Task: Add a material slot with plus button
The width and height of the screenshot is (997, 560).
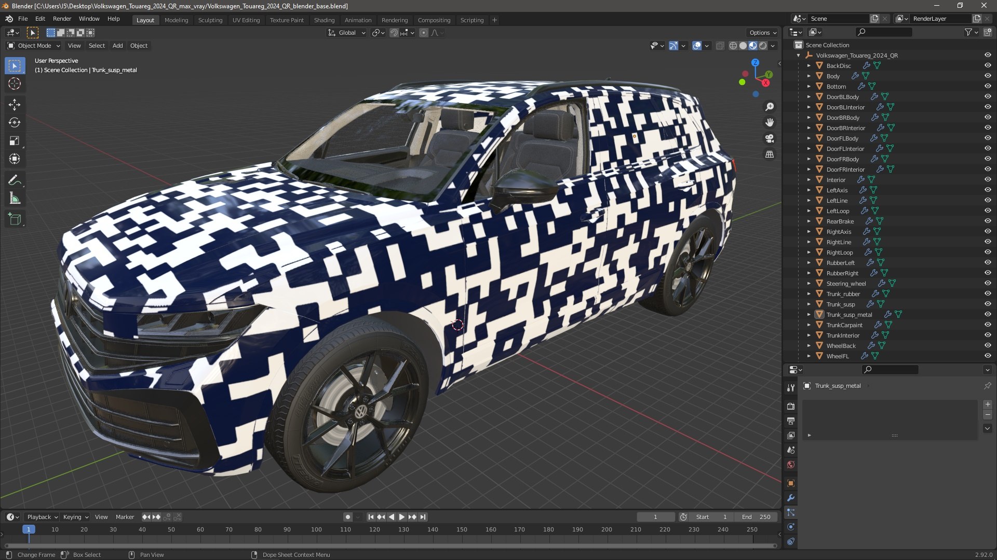Action: pos(988,404)
